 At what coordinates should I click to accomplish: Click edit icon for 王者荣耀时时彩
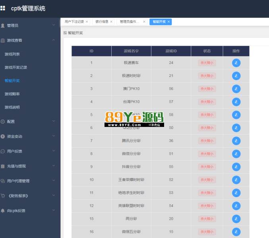coord(236,180)
